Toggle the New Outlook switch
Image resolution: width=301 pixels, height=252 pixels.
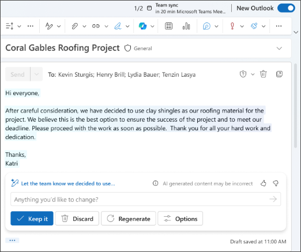(286, 8)
